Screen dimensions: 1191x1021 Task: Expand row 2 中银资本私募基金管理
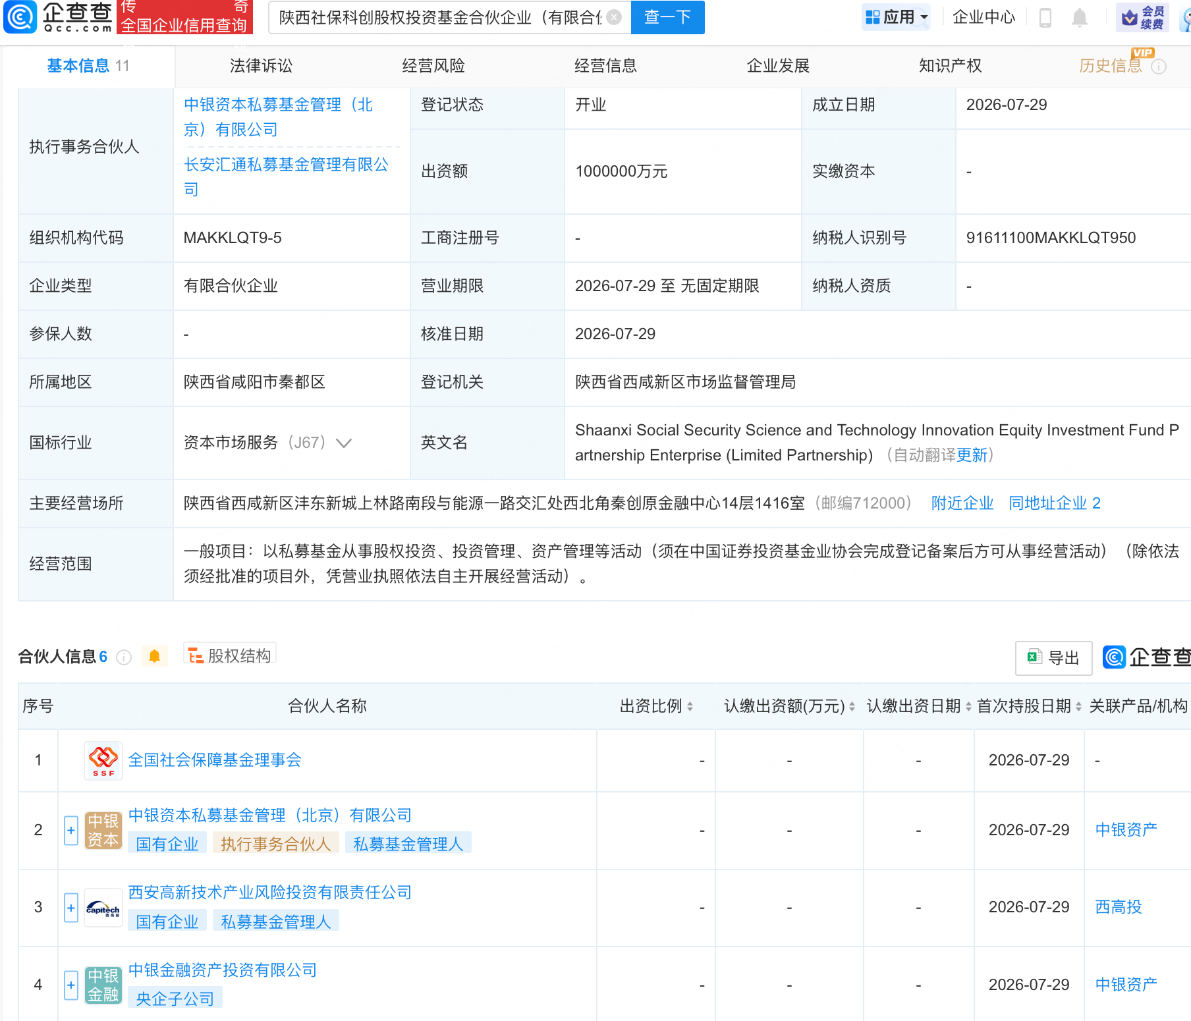pos(71,830)
